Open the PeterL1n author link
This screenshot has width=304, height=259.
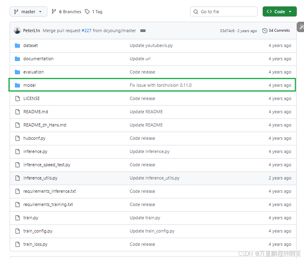[31, 31]
